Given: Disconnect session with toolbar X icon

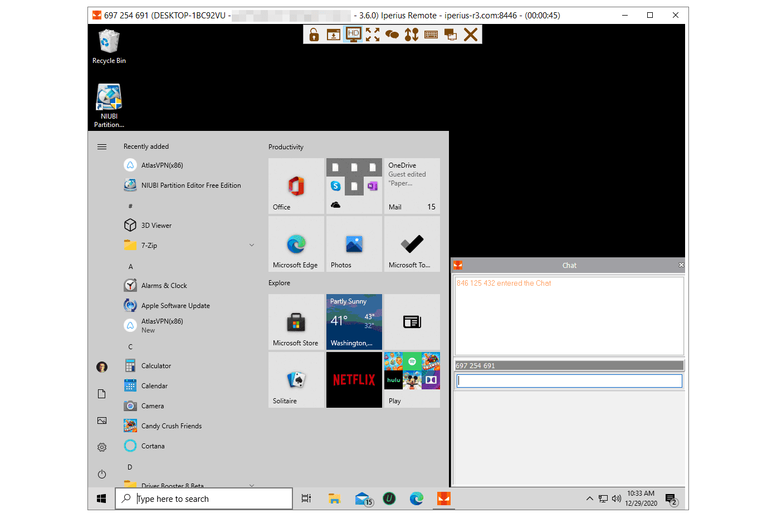Looking at the screenshot, I should point(471,35).
